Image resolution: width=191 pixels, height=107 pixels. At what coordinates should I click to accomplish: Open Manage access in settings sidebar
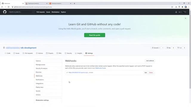pos(48,65)
